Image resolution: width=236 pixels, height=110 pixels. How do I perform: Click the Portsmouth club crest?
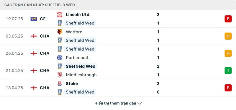[x=60, y=58]
